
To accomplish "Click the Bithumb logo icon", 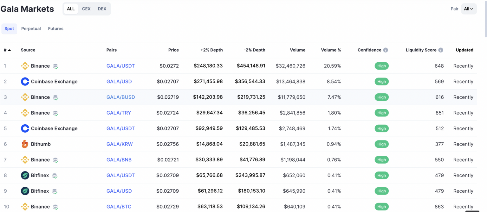I will [25, 144].
